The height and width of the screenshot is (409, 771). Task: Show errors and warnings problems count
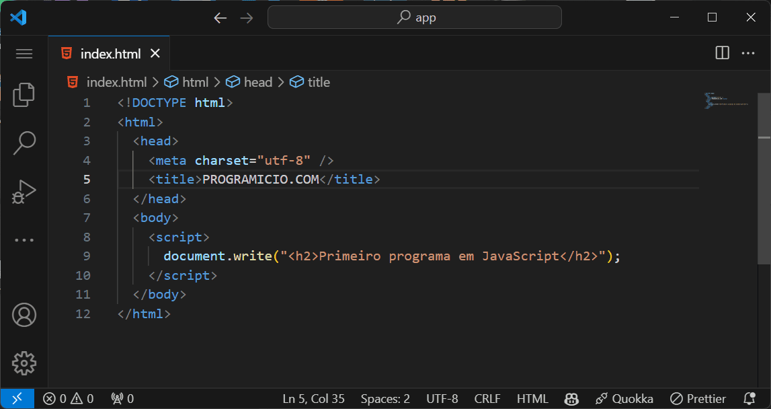pyautogui.click(x=69, y=399)
